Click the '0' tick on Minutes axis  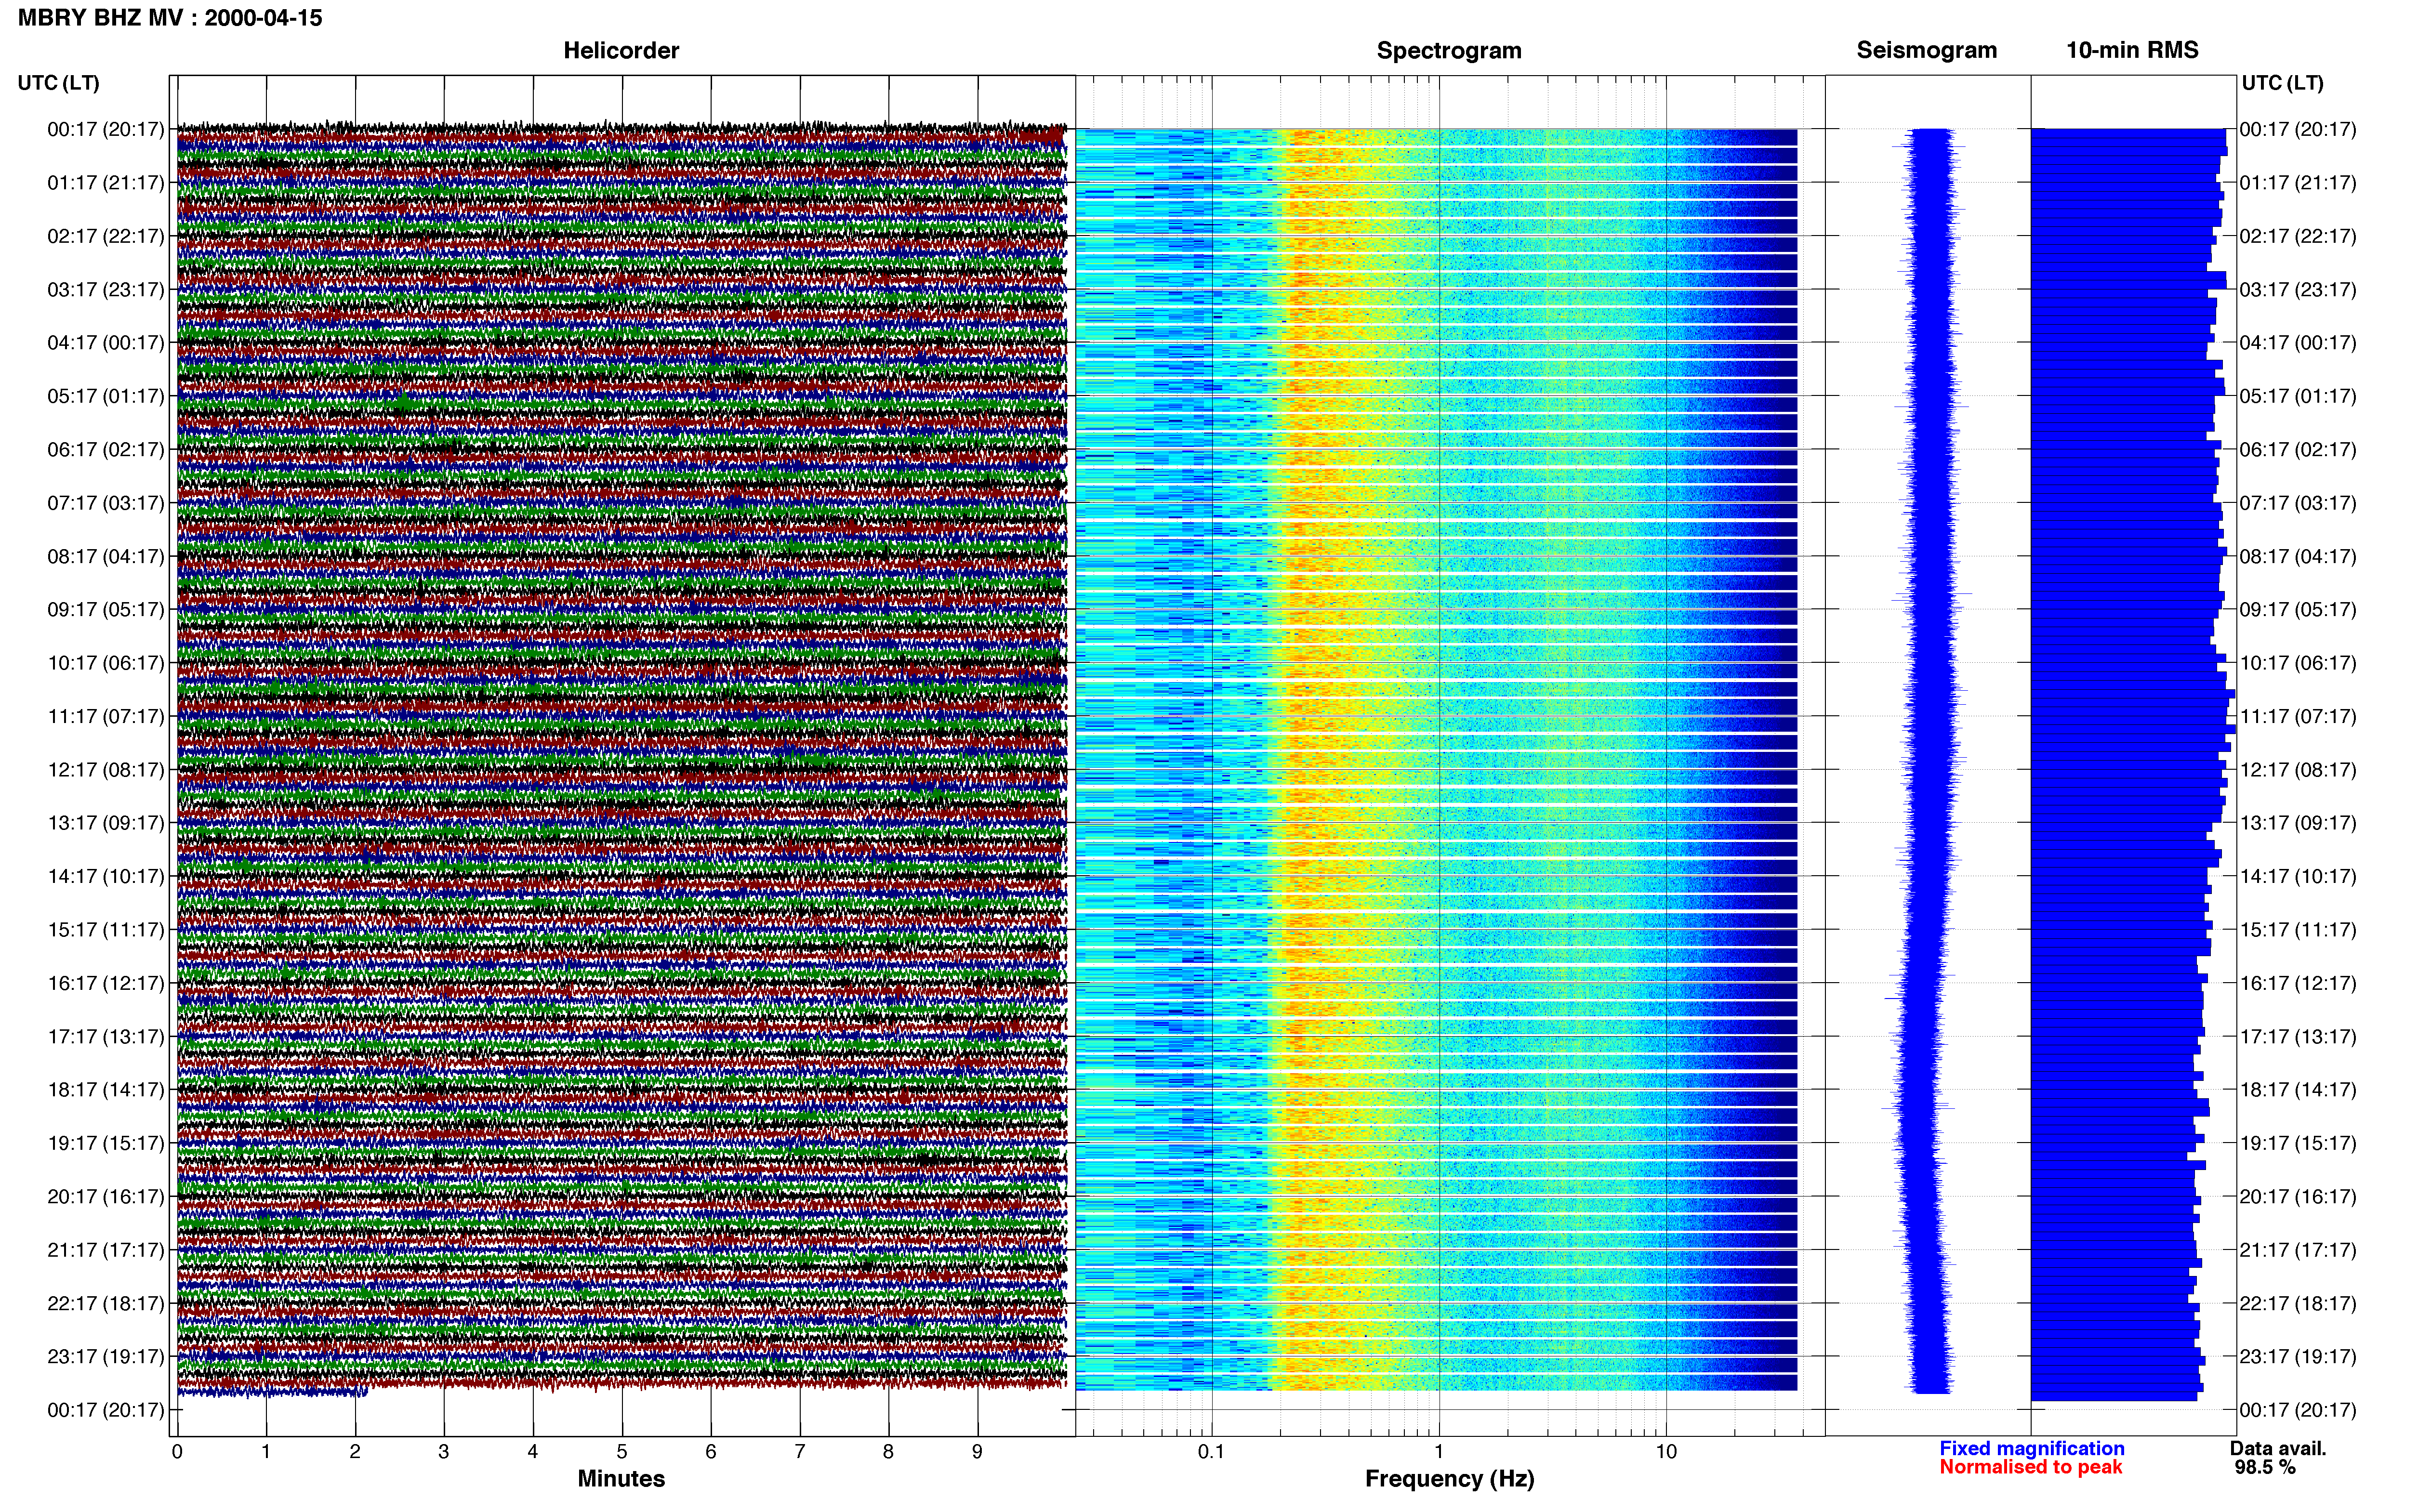click(177, 1452)
